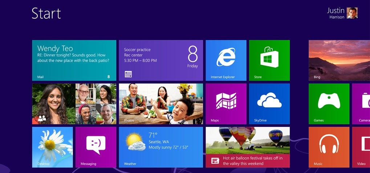
Task: Open the Internet Explorer tile
Action: pyautogui.click(x=226, y=60)
